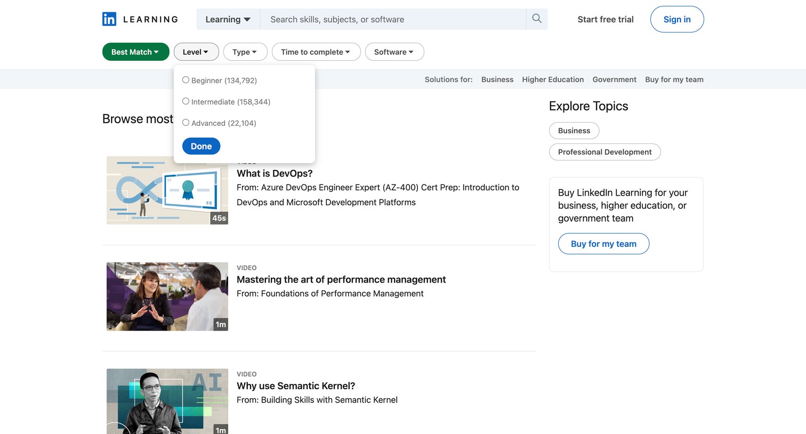This screenshot has width=806, height=434.
Task: Open the Software filter dropdown
Action: coord(394,52)
